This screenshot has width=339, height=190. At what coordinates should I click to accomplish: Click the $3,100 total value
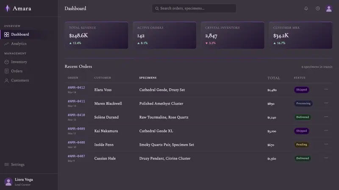point(272,131)
